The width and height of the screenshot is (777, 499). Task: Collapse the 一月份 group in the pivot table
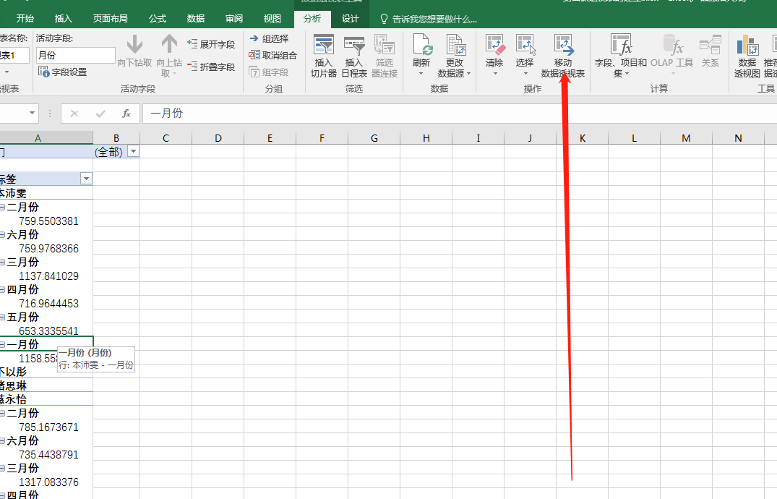pos(3,345)
